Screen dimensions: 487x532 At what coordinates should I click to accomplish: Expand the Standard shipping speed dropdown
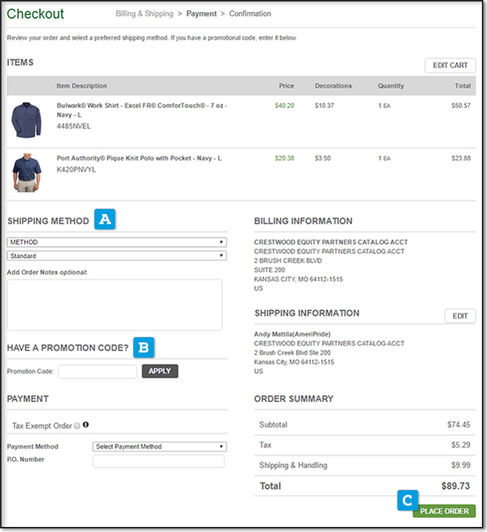pyautogui.click(x=116, y=255)
